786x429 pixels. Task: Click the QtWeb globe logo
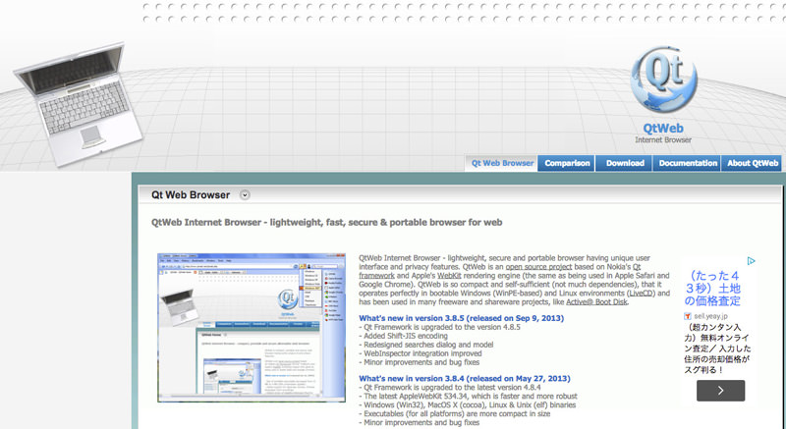pyautogui.click(x=663, y=80)
